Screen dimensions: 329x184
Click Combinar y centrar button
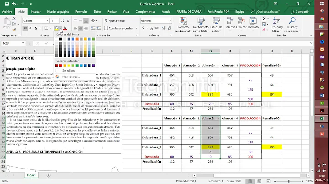click(119, 28)
